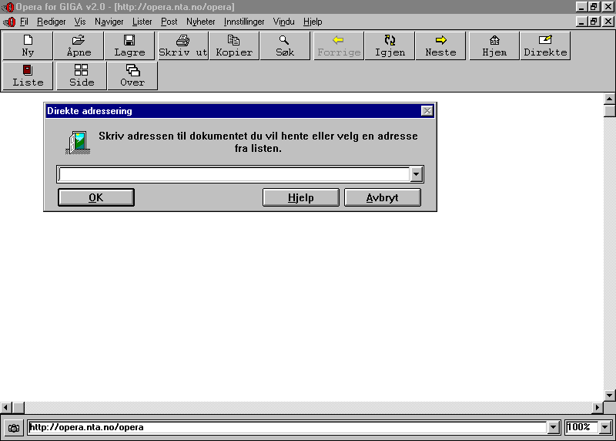Click the vertical scrollbar down arrow

tap(609, 396)
